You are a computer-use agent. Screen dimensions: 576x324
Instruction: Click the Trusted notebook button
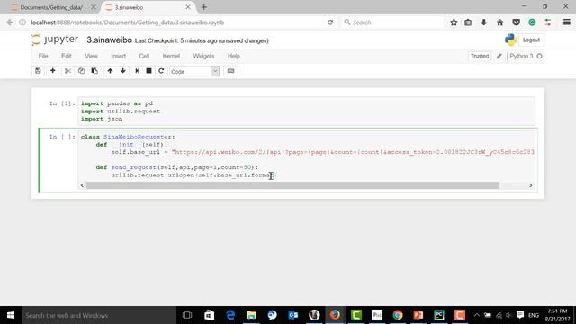pos(480,56)
